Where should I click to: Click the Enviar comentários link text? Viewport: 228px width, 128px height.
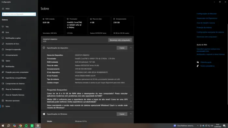point(207,66)
